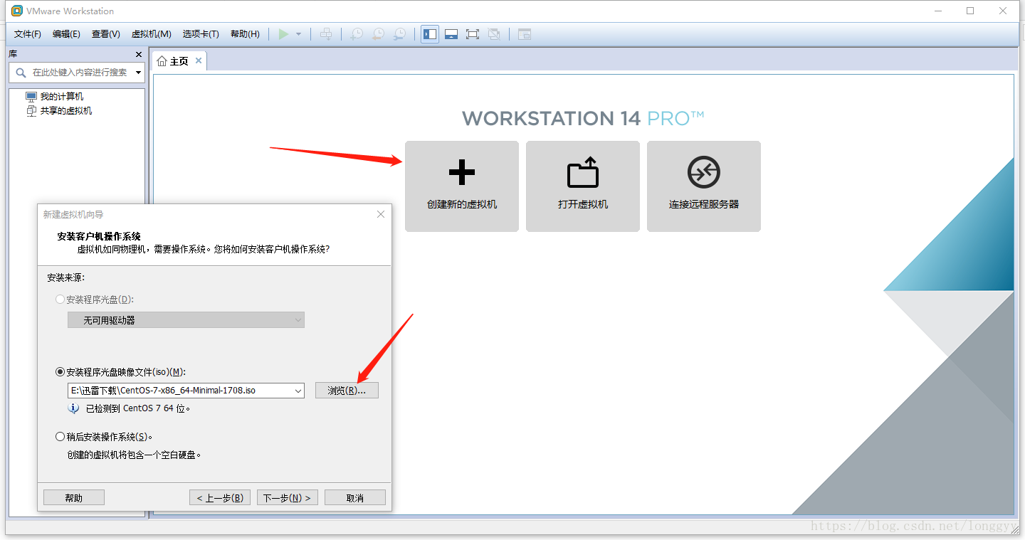1025x540 pixels.
Task: Minimize the VMware Workstation window
Action: coord(938,11)
